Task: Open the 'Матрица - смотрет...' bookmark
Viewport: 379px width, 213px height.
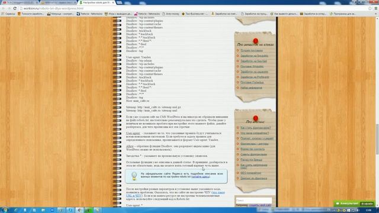Action: [60, 14]
